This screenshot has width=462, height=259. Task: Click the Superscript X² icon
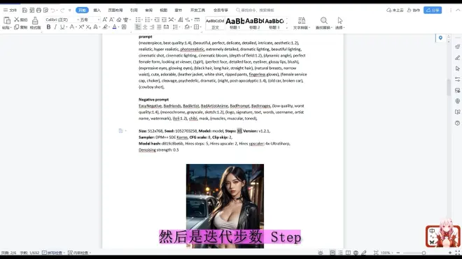[81, 27]
